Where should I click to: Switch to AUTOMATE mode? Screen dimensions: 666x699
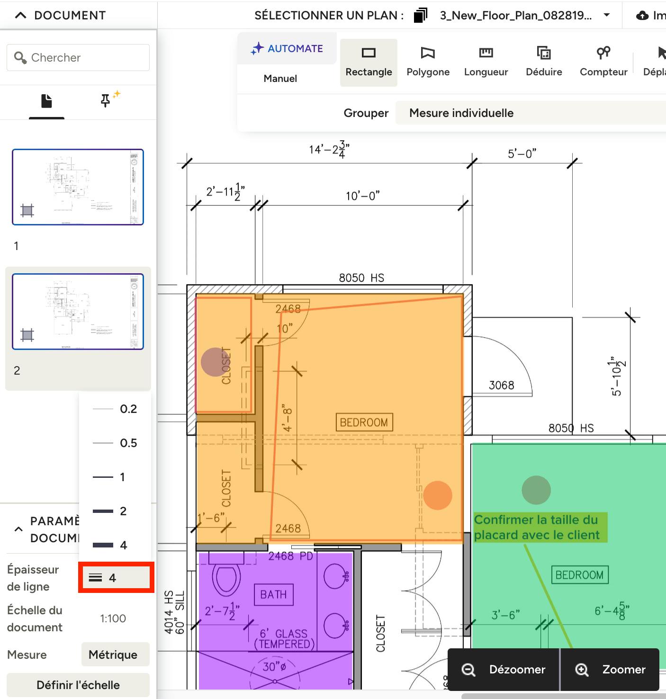click(287, 48)
